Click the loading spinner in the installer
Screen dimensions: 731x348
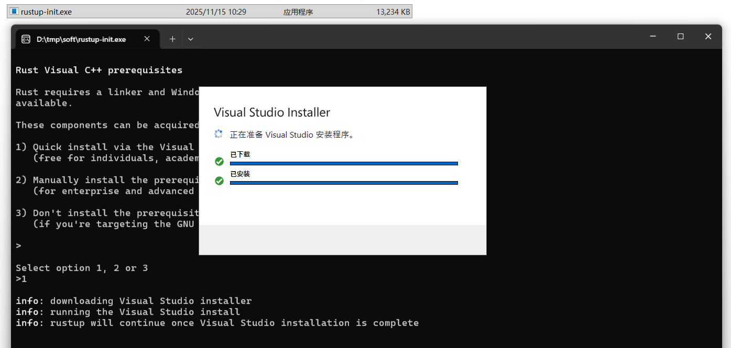coord(219,134)
